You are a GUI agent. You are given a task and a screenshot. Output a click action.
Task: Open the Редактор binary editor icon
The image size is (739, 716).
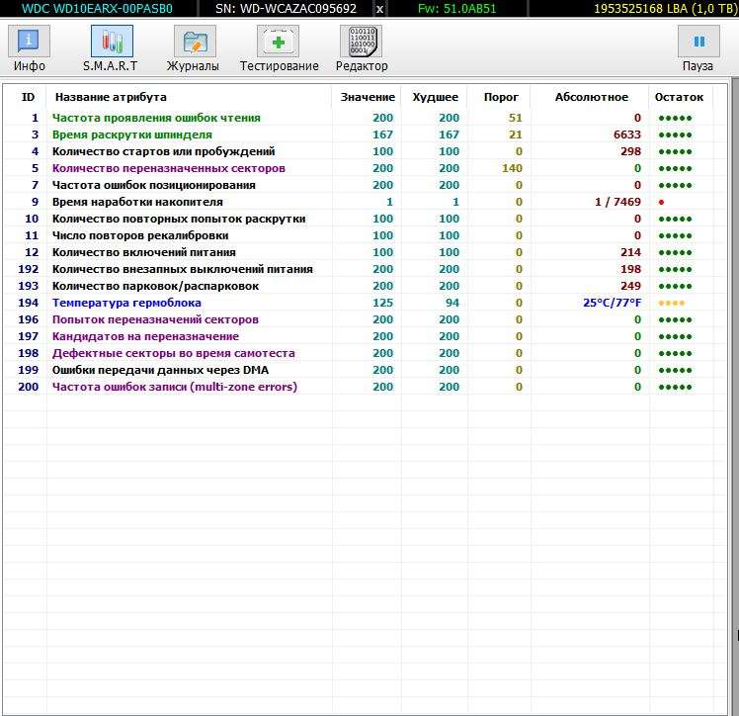tap(361, 42)
